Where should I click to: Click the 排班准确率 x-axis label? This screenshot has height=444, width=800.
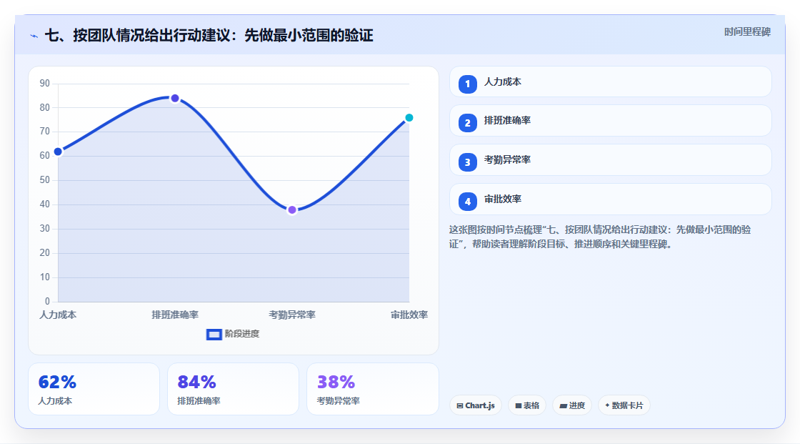tap(175, 315)
